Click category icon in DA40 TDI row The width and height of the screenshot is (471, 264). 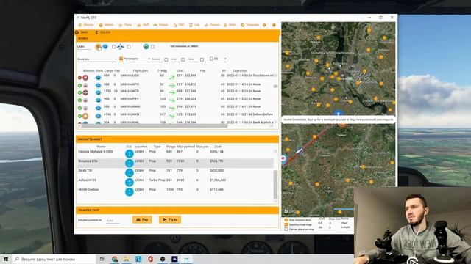coord(130,173)
